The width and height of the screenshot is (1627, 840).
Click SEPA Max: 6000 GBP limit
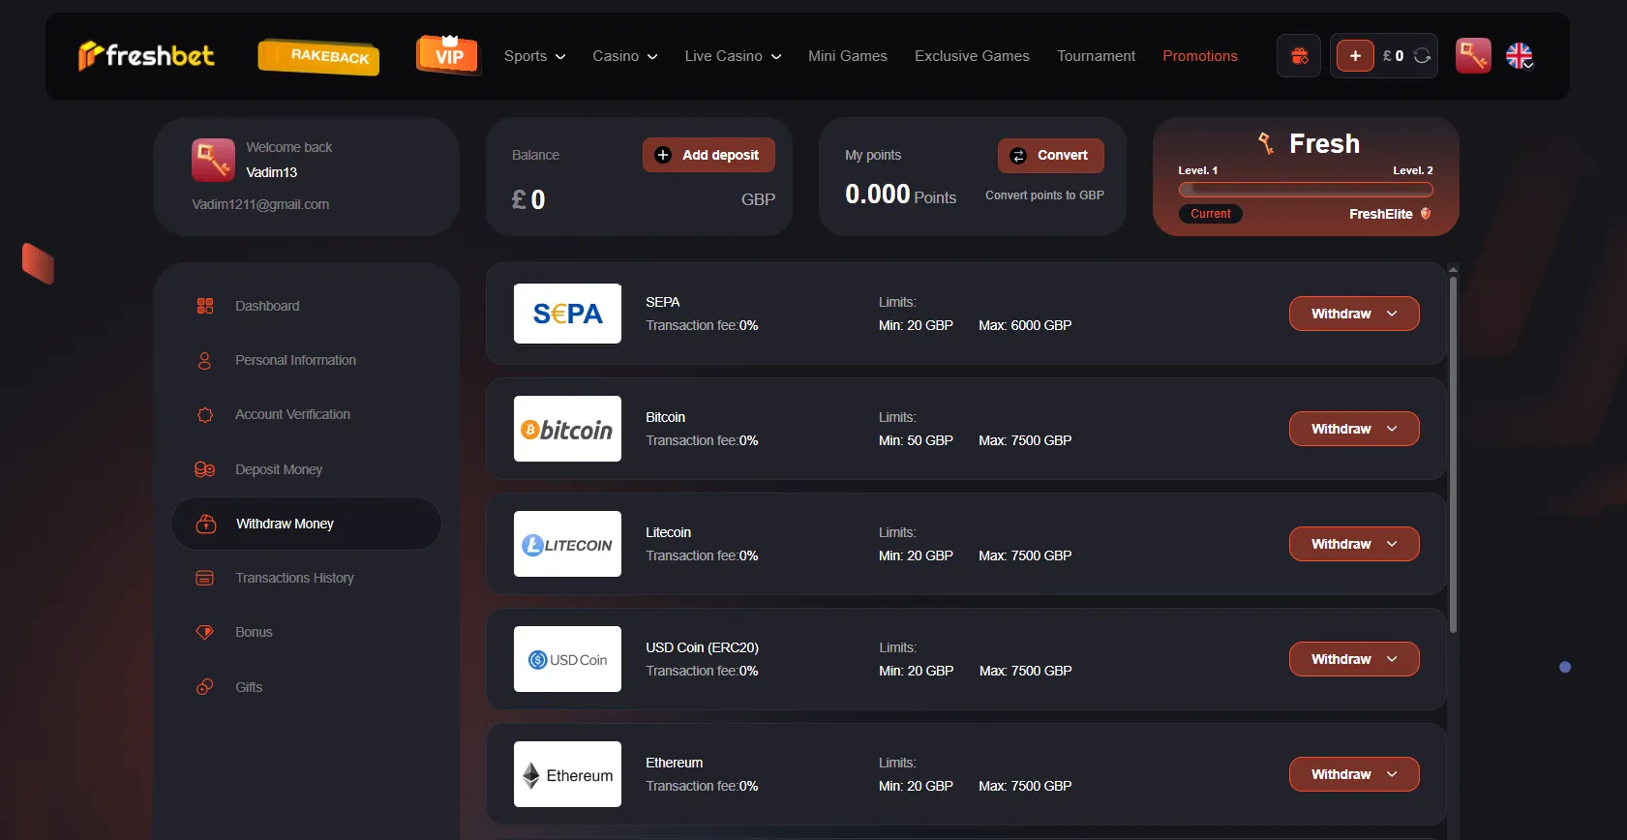[x=1025, y=325]
